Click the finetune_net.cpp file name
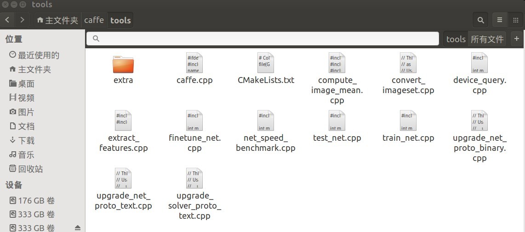The image size is (525, 232). [x=194, y=143]
